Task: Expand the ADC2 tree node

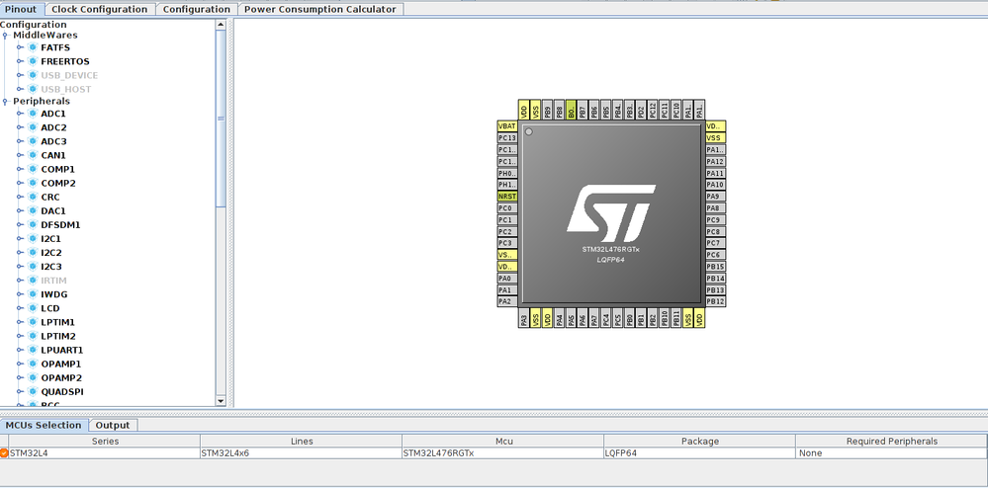Action: tap(20, 127)
